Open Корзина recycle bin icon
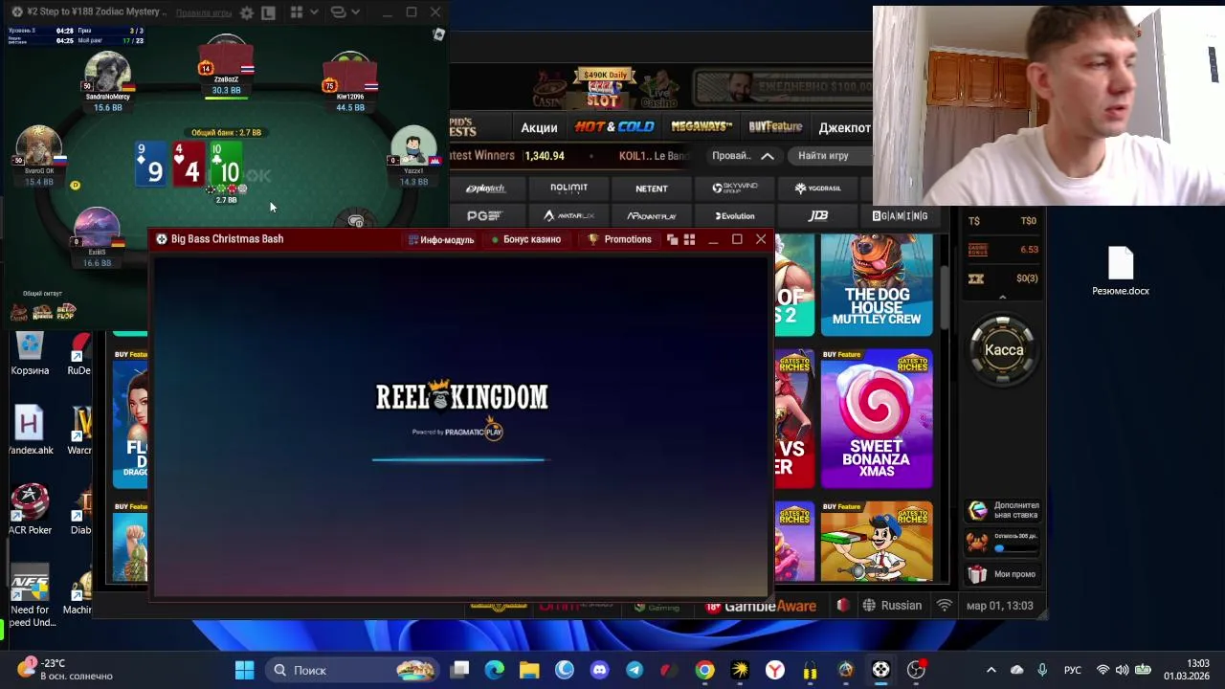Viewport: 1225px width, 689px height. pos(30,352)
